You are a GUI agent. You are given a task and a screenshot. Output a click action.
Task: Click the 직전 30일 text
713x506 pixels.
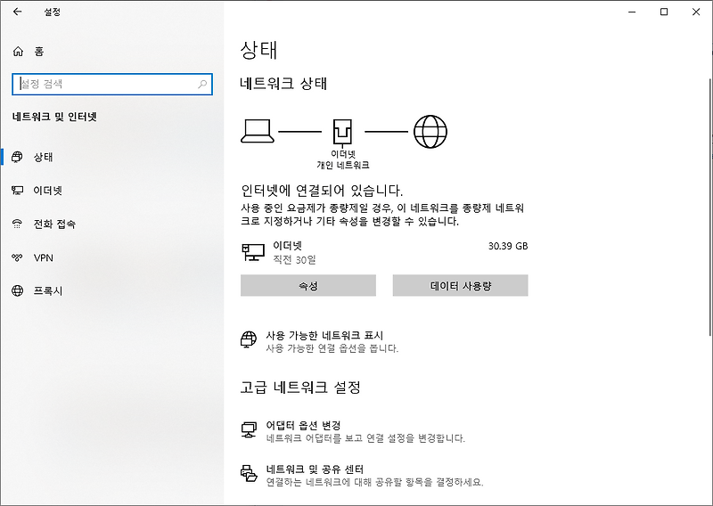[x=294, y=259]
